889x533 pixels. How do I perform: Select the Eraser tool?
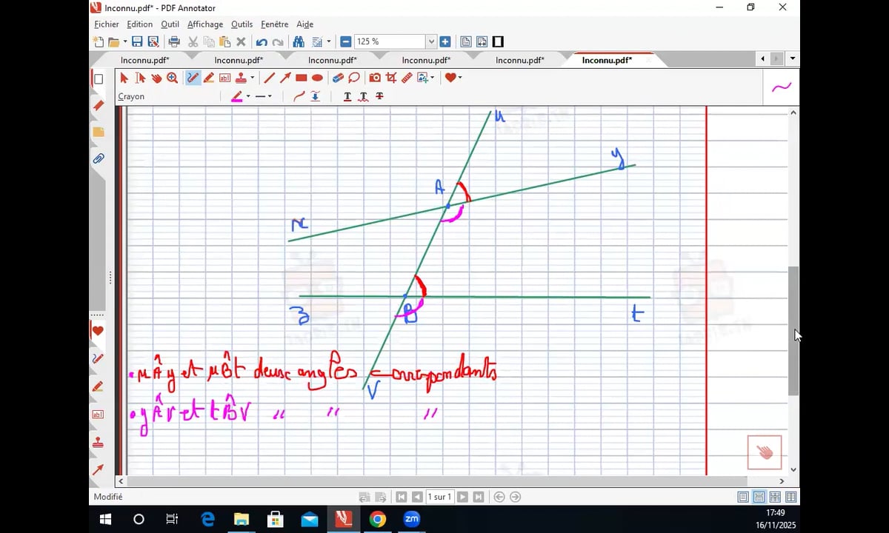click(338, 78)
